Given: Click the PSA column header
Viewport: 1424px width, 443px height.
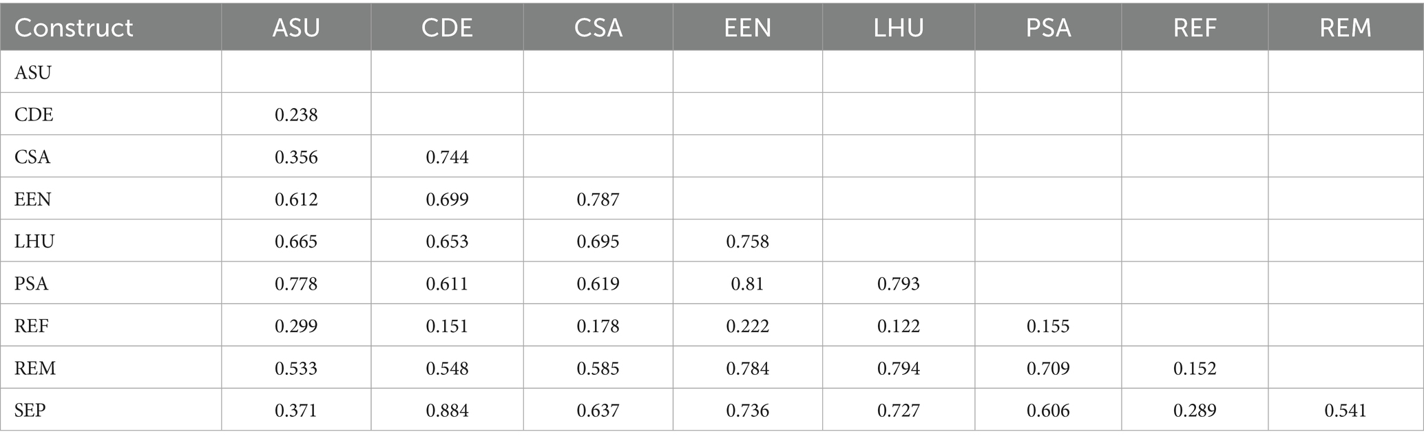Looking at the screenshot, I should click(1048, 28).
